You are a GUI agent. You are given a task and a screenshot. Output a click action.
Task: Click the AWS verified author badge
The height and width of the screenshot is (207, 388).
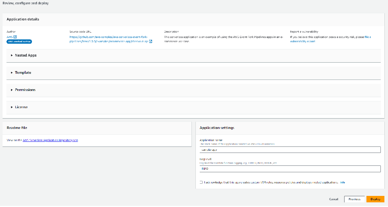[19, 42]
